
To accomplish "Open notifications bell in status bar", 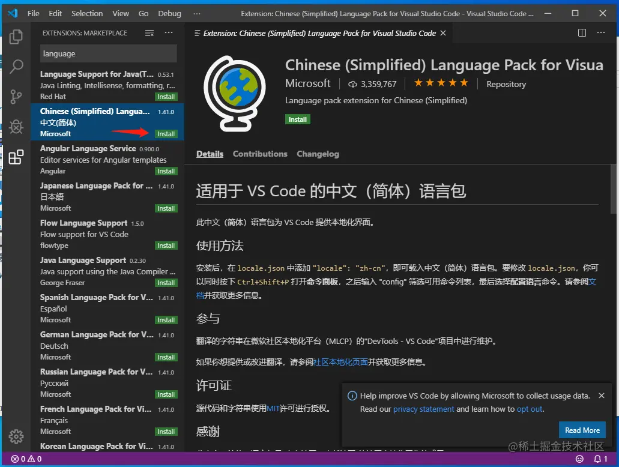I will coord(600,459).
